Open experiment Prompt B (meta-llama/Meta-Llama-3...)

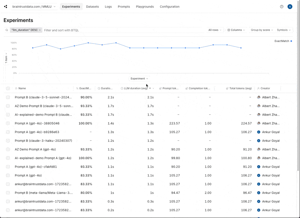tap(44, 193)
